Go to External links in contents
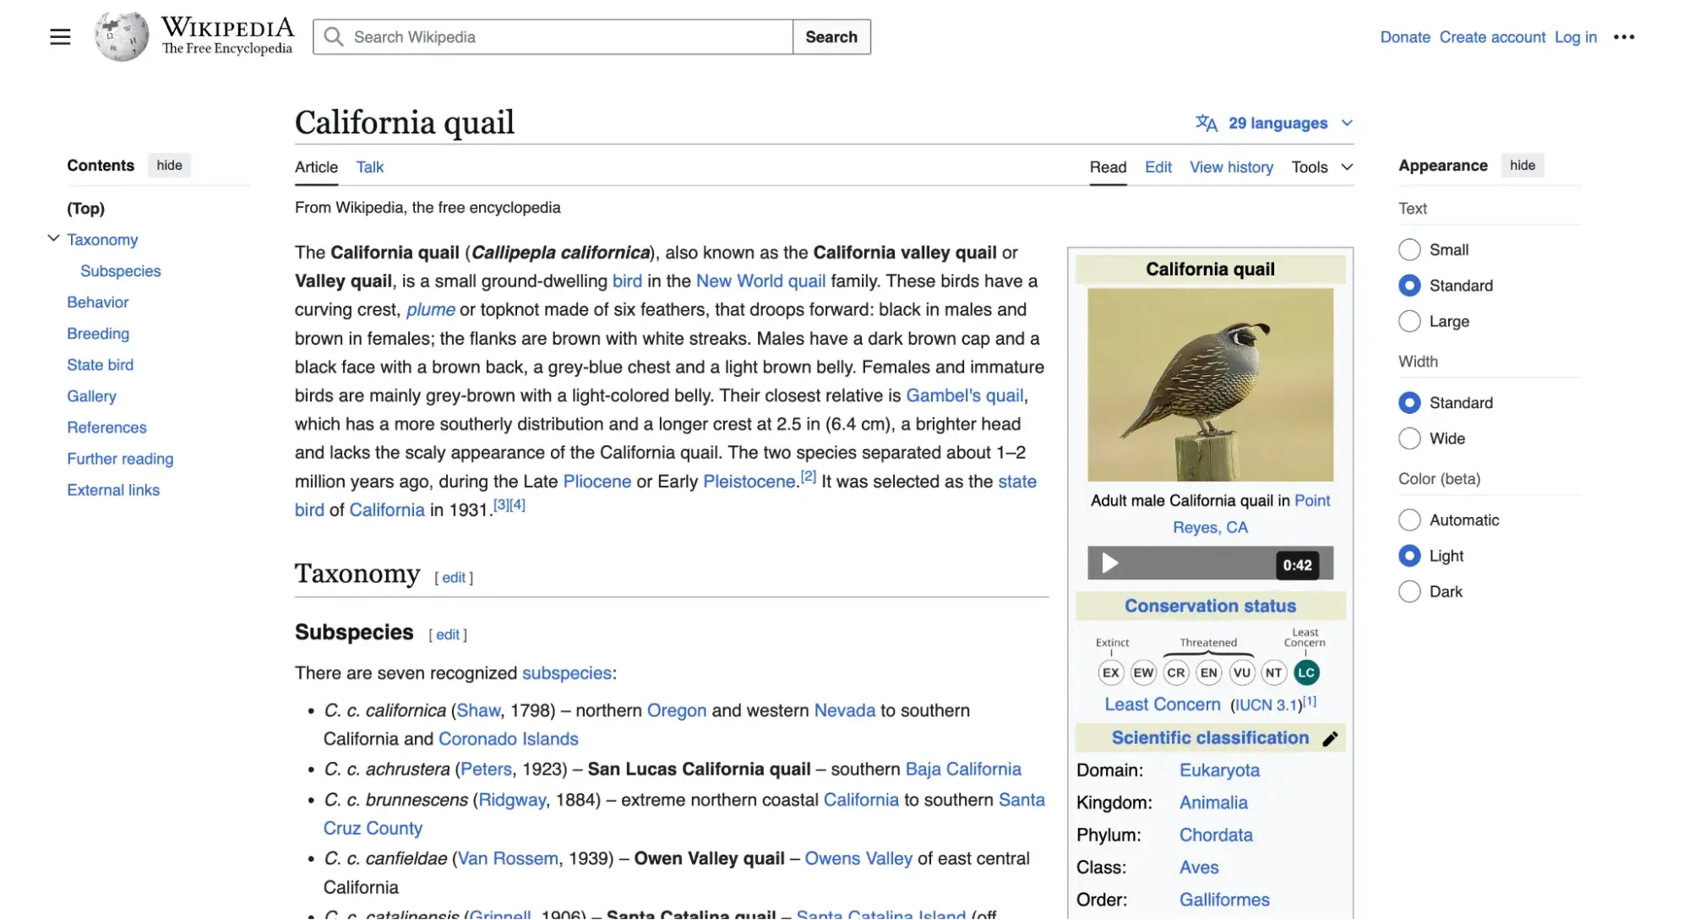The height and width of the screenshot is (920, 1689). click(113, 490)
